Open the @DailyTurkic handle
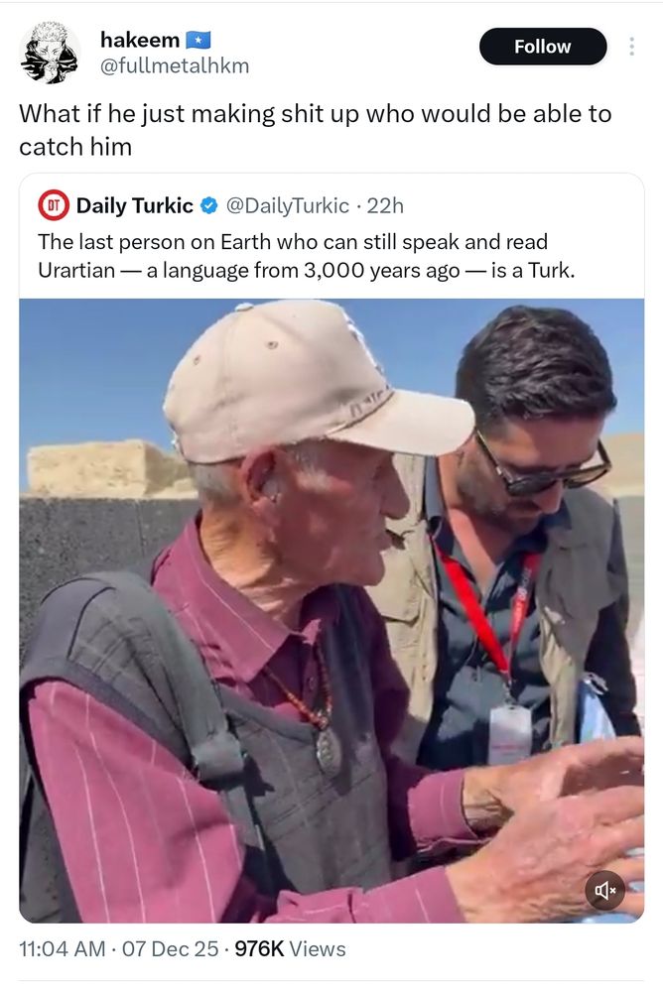 288,205
